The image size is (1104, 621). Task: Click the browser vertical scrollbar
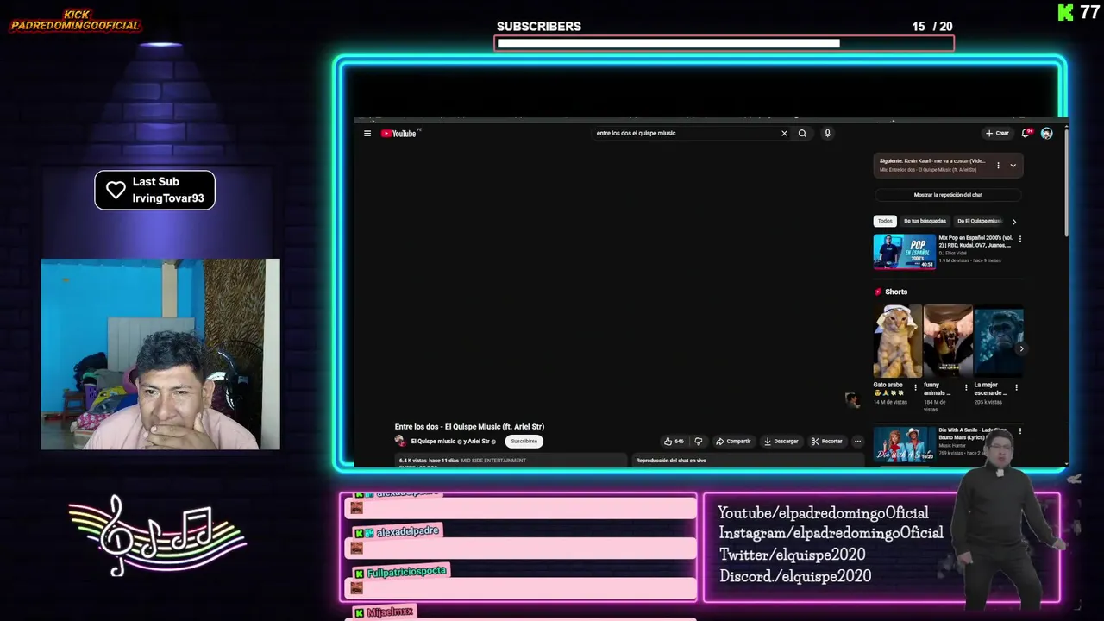[x=1066, y=181]
